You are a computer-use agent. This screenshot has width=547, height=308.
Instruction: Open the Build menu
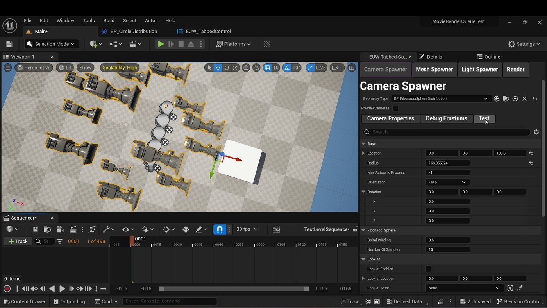tap(109, 21)
